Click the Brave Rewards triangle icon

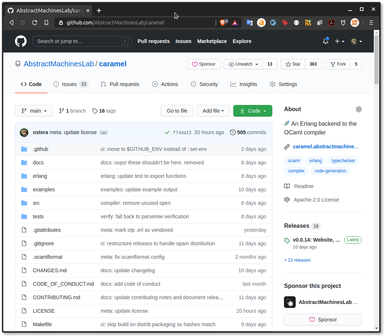pos(235,23)
